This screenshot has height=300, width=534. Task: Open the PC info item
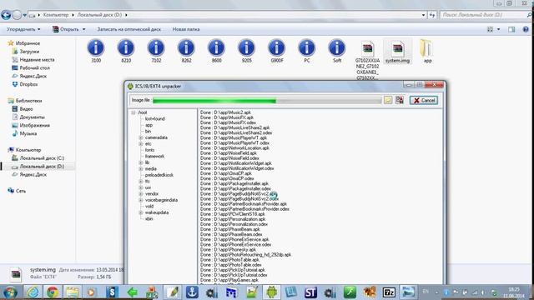pyautogui.click(x=307, y=51)
